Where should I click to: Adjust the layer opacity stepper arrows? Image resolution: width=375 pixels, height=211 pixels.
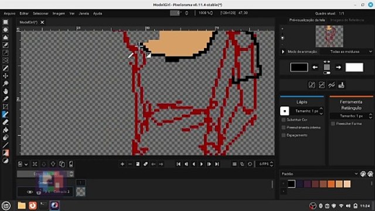(71, 174)
